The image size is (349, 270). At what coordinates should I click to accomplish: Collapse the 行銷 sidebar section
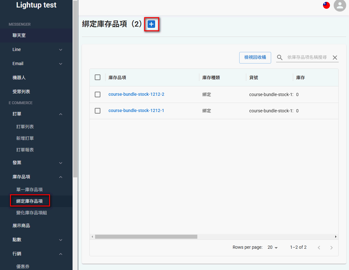point(36,254)
